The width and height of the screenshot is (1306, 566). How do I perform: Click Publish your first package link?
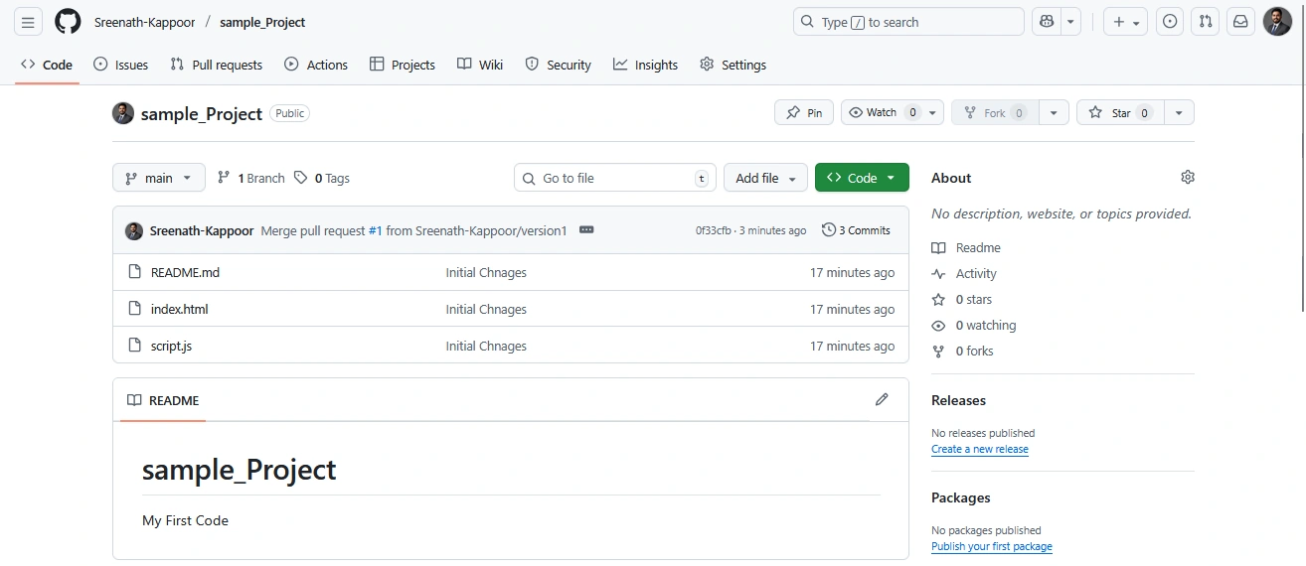992,546
